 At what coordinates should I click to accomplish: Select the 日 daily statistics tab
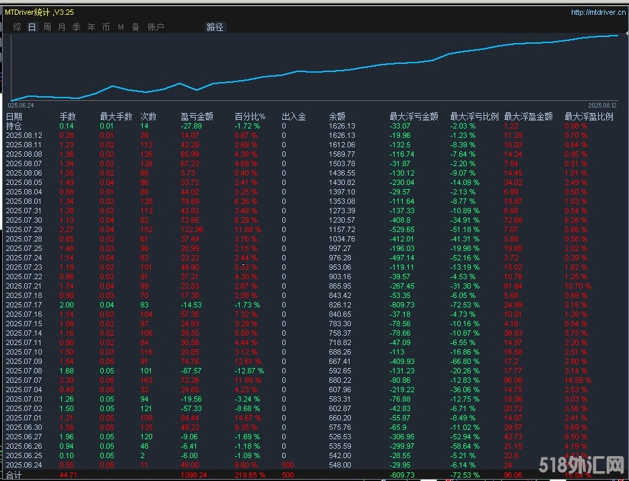point(32,27)
